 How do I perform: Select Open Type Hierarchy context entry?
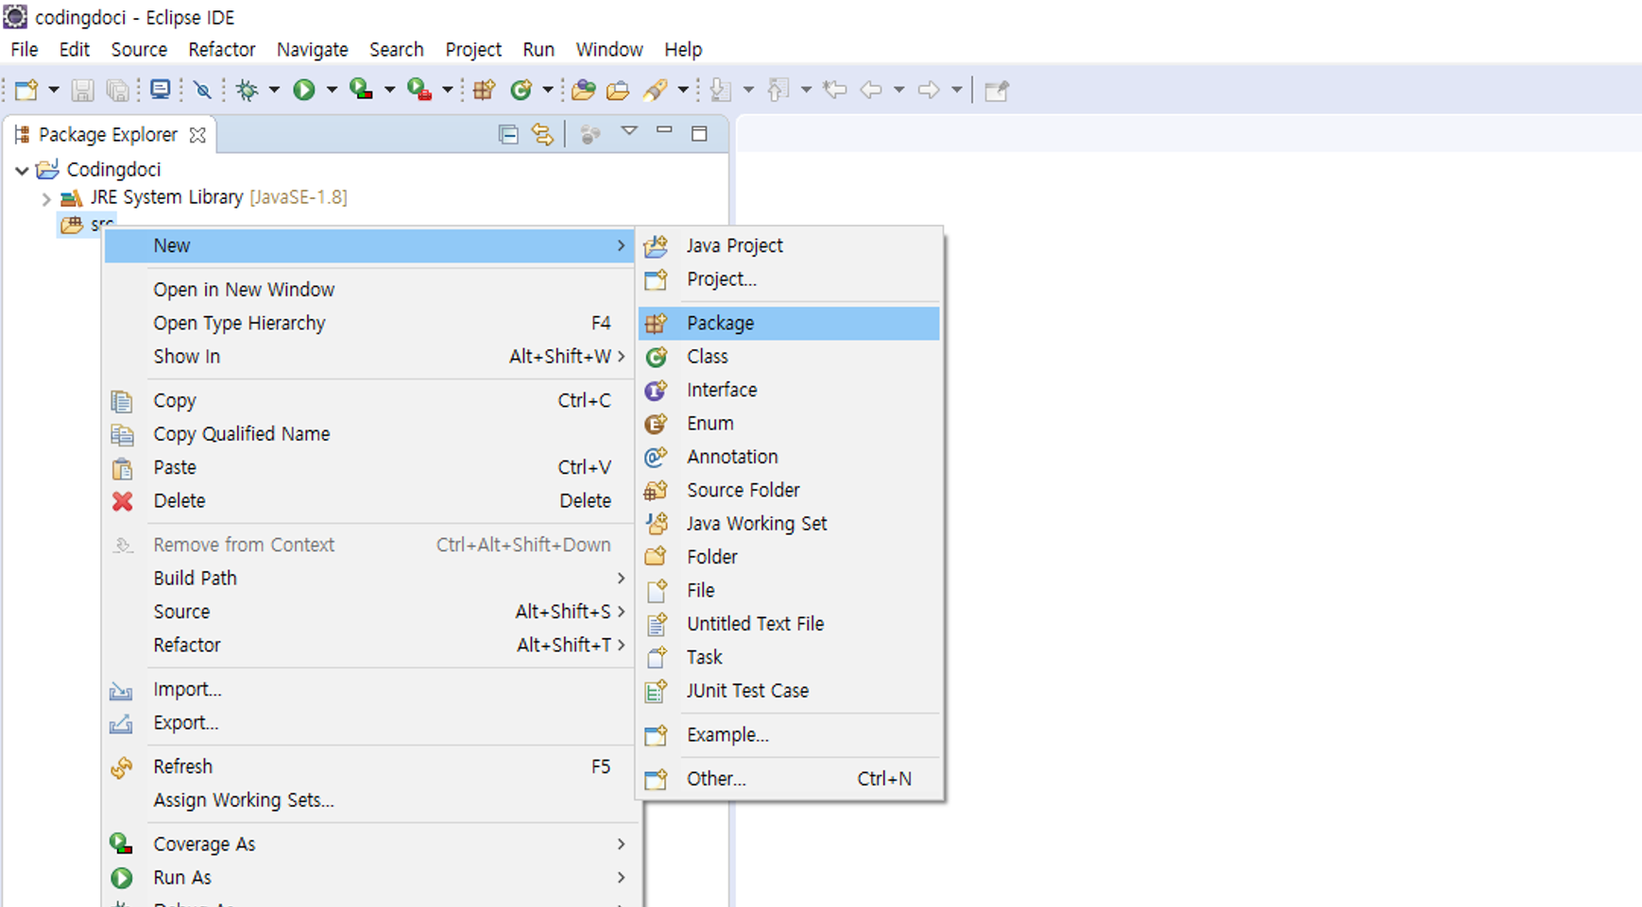[368, 323]
